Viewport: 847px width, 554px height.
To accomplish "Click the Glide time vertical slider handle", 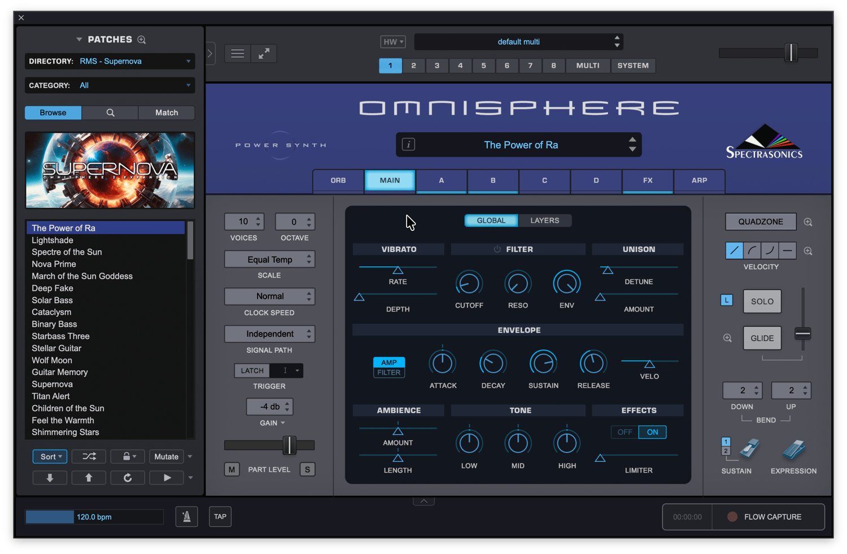I will [802, 334].
